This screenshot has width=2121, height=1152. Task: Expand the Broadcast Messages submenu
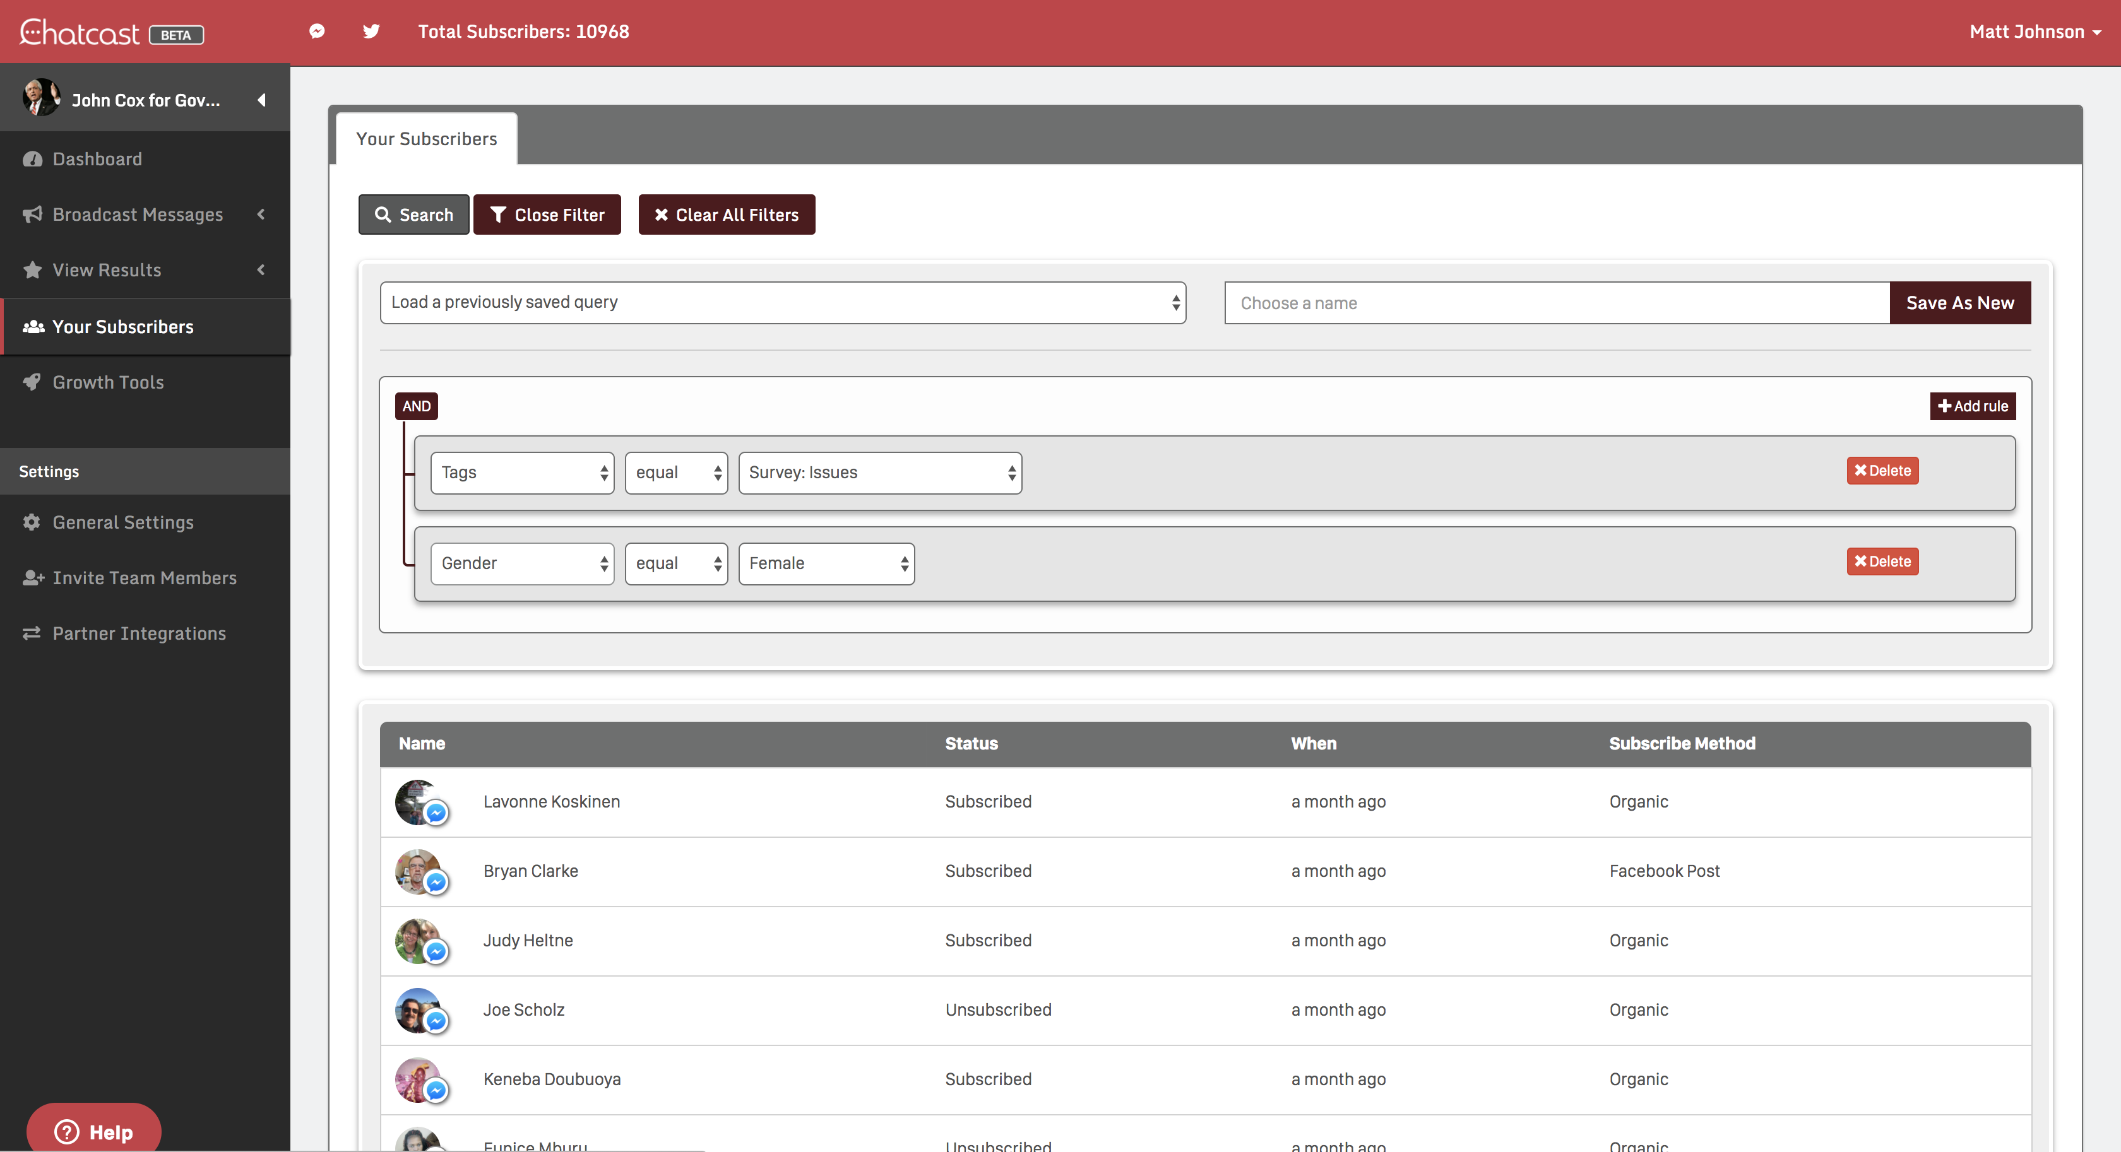pos(261,214)
